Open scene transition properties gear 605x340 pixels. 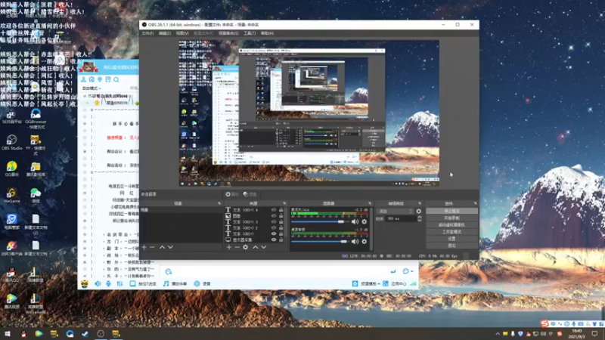click(x=419, y=212)
